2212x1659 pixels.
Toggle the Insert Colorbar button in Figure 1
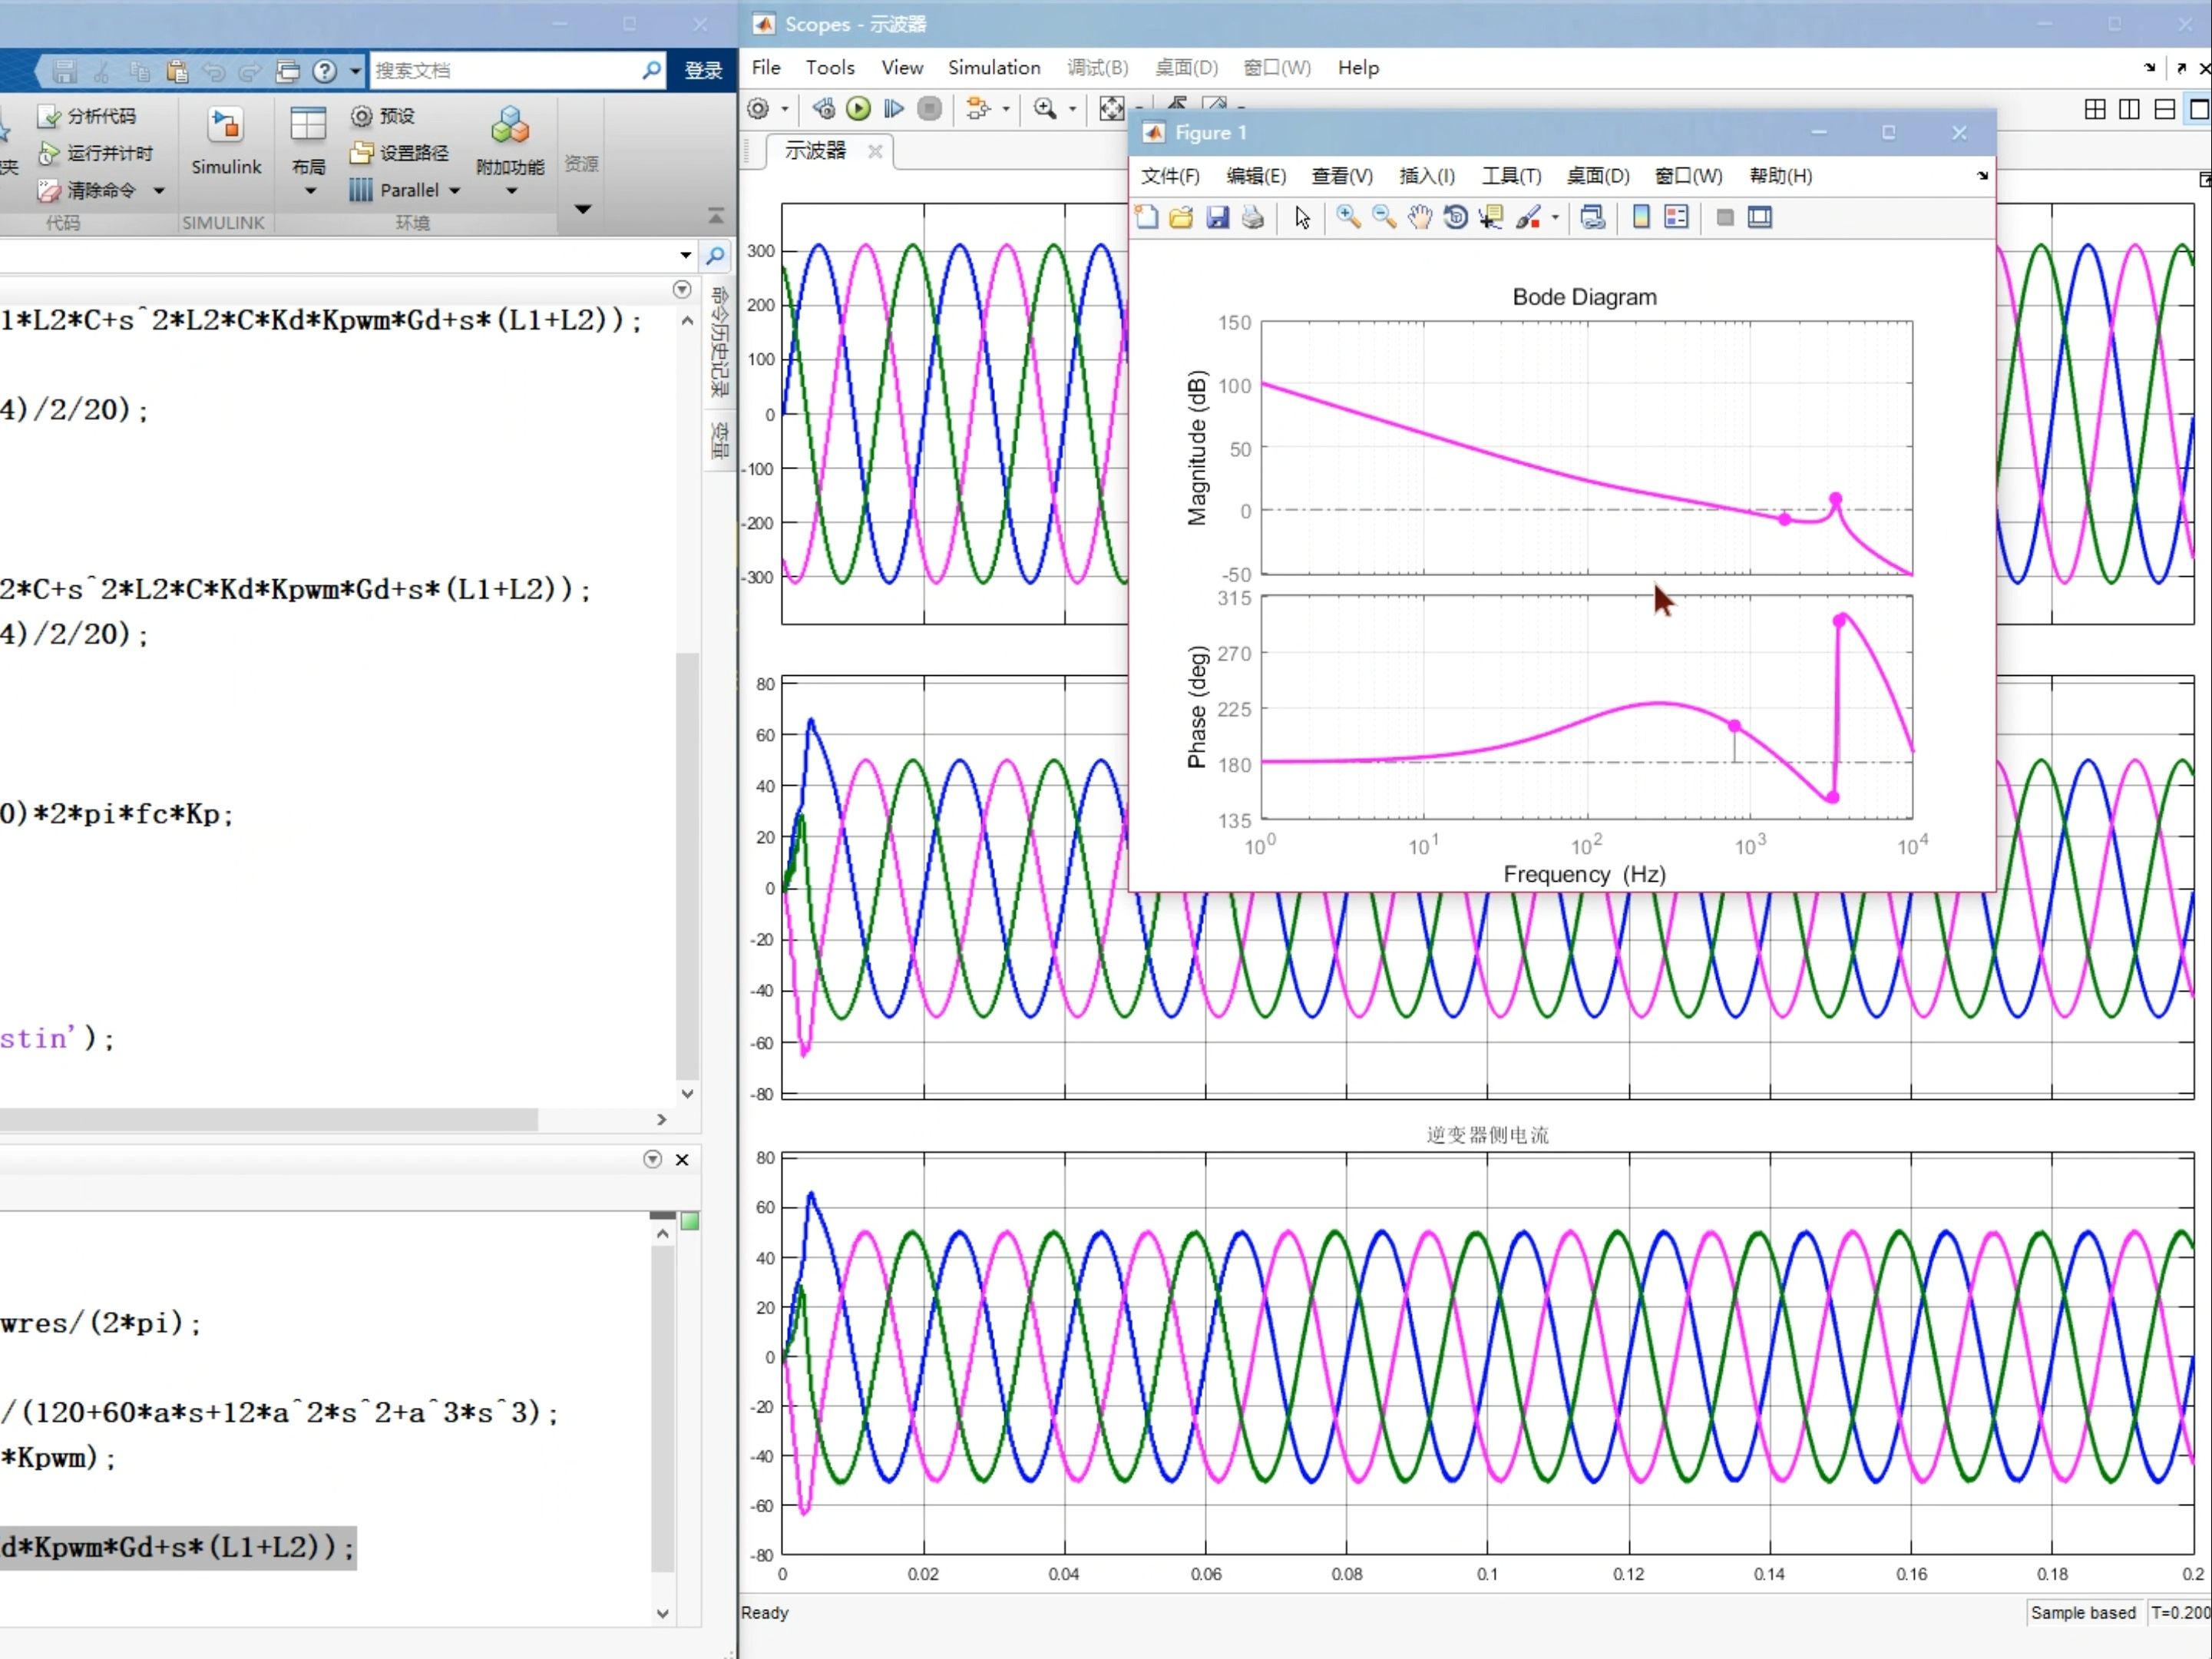click(1641, 217)
